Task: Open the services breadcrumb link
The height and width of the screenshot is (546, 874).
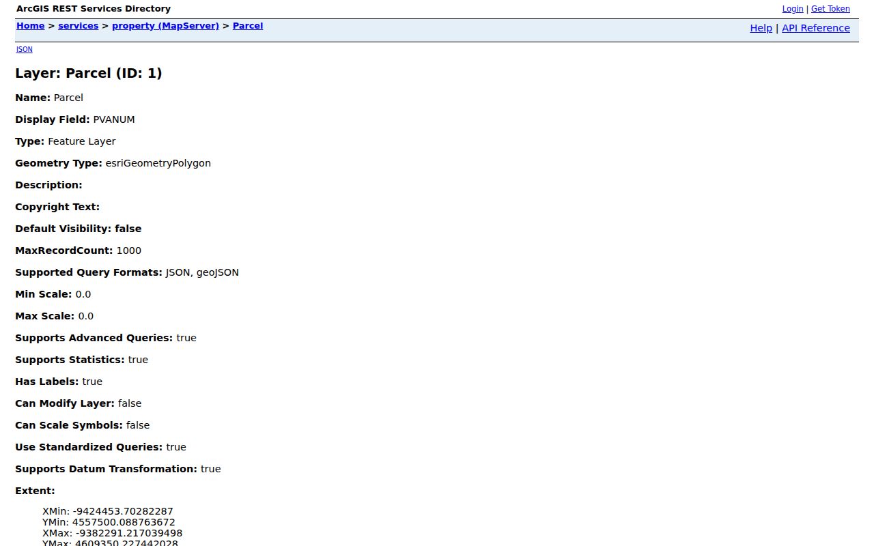Action: pyautogui.click(x=78, y=26)
